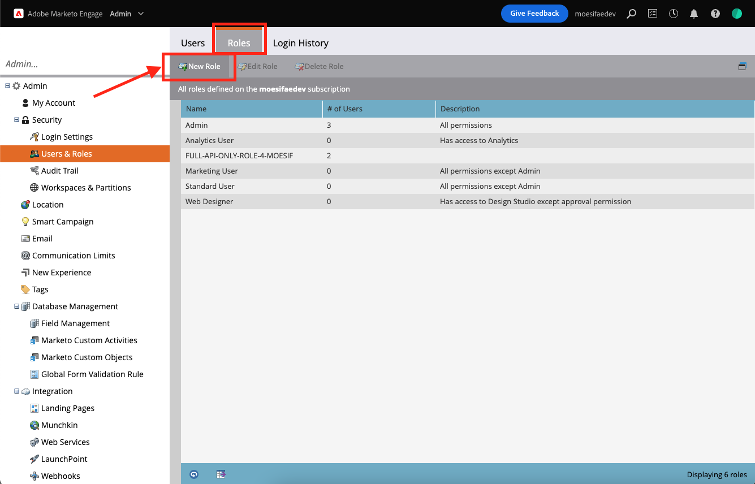Collapse the Security tree node
Screen dimensions: 755x484
[x=17, y=120]
